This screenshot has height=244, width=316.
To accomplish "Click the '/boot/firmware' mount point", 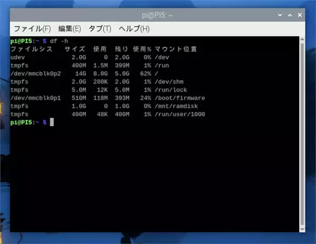I will (180, 98).
